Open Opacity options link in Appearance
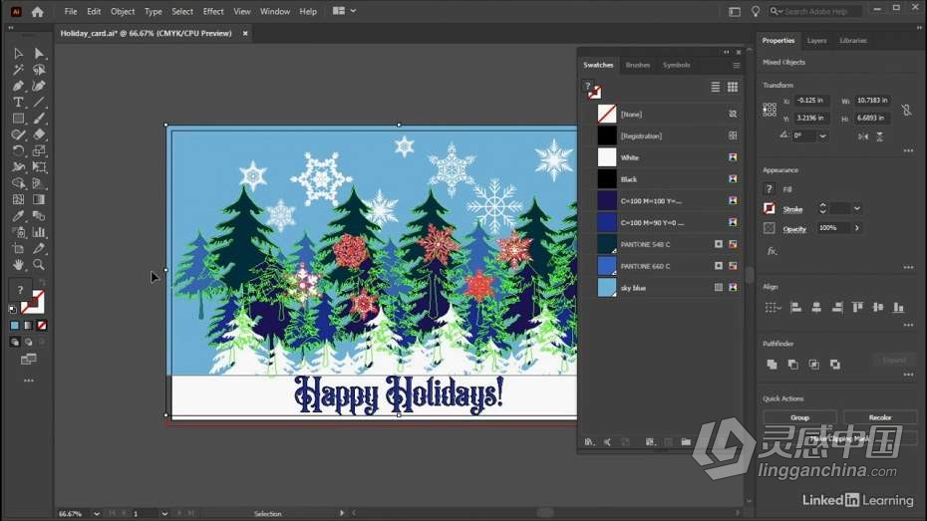Screen dimensions: 927x521 pyautogui.click(x=794, y=229)
